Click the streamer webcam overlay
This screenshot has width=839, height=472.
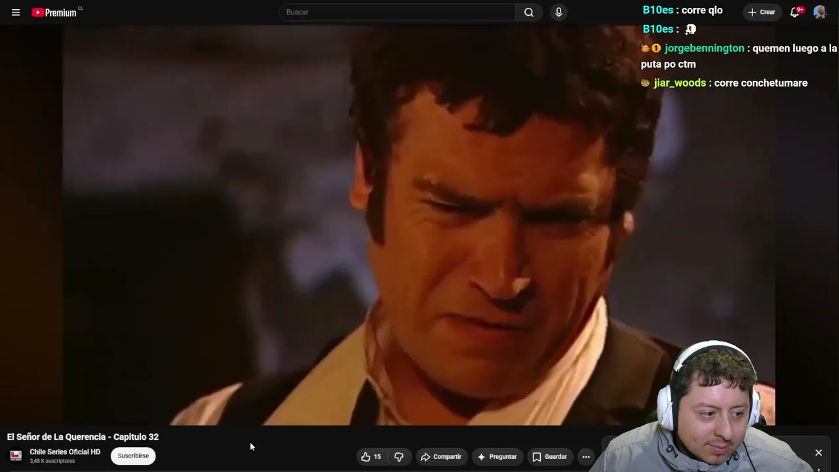point(711,406)
